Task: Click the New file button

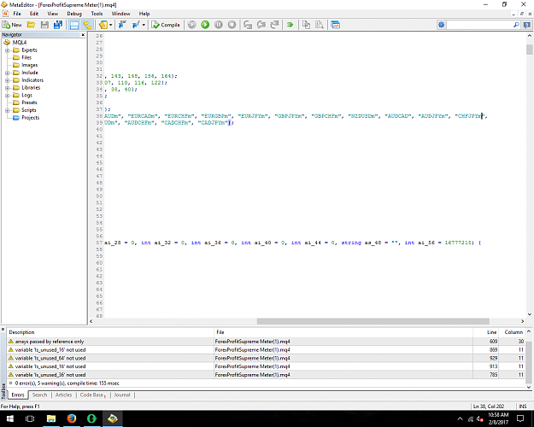Action: (12, 25)
